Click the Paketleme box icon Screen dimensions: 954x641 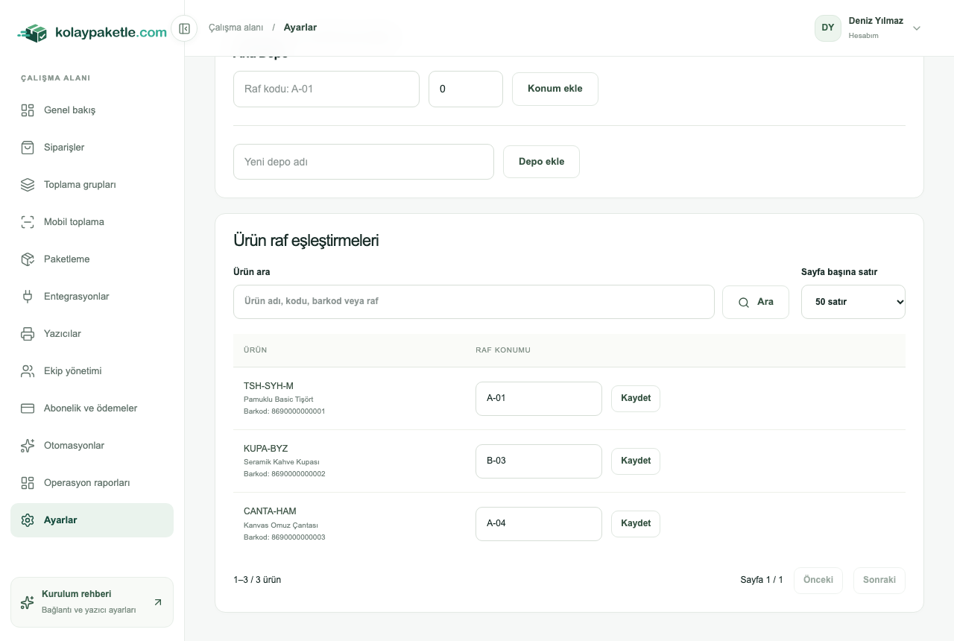[28, 259]
